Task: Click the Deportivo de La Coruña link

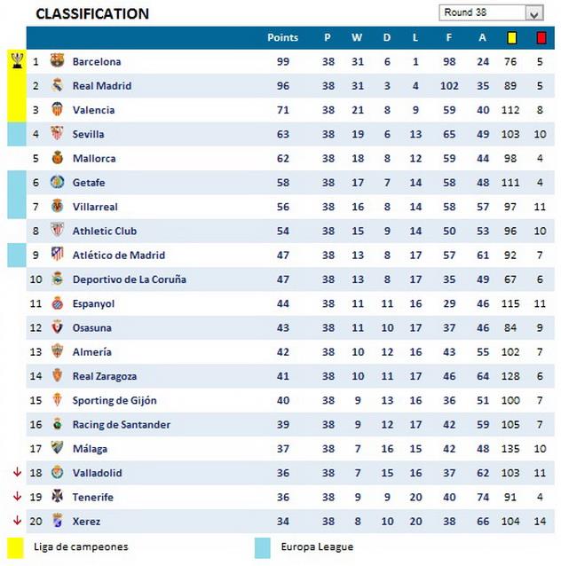Action: [129, 279]
